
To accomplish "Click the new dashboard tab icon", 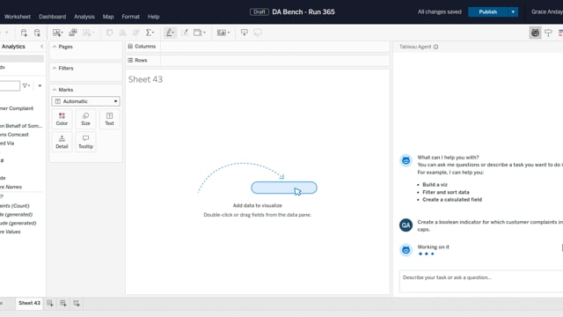I will point(63,303).
